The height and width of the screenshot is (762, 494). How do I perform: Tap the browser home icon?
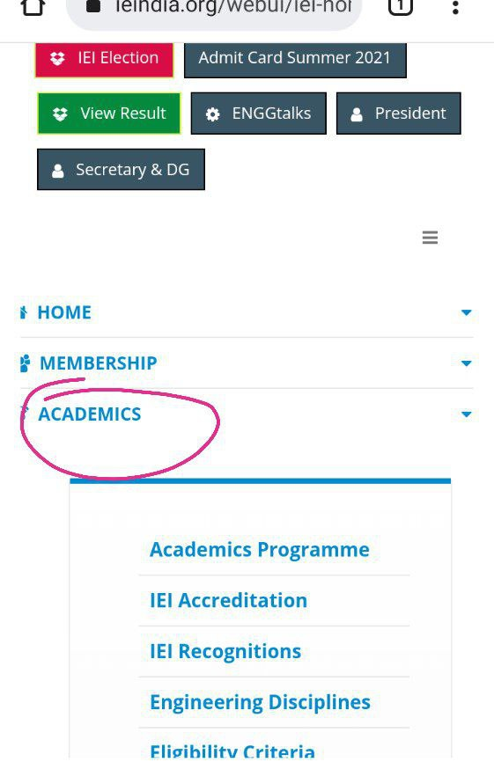[33, 7]
